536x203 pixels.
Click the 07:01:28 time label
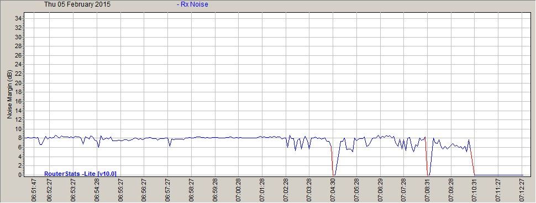tap(262, 189)
